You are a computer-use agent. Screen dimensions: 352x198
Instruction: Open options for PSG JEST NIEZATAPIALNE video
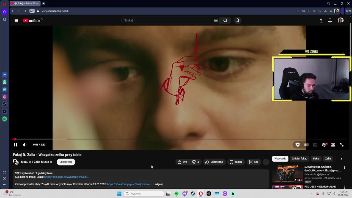coord(344,187)
